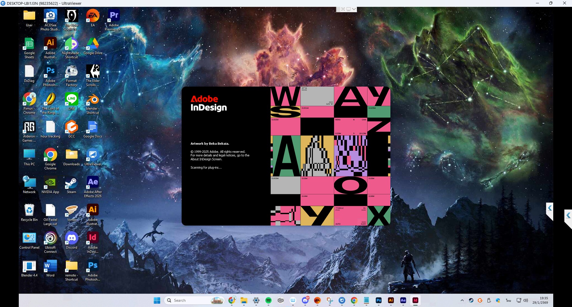The width and height of the screenshot is (572, 307).
Task: Launch NVIDIA App from the desktop
Action: pyautogui.click(x=50, y=185)
